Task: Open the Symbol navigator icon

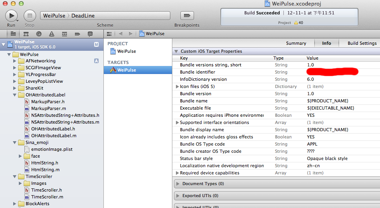Action: [x=26, y=34]
